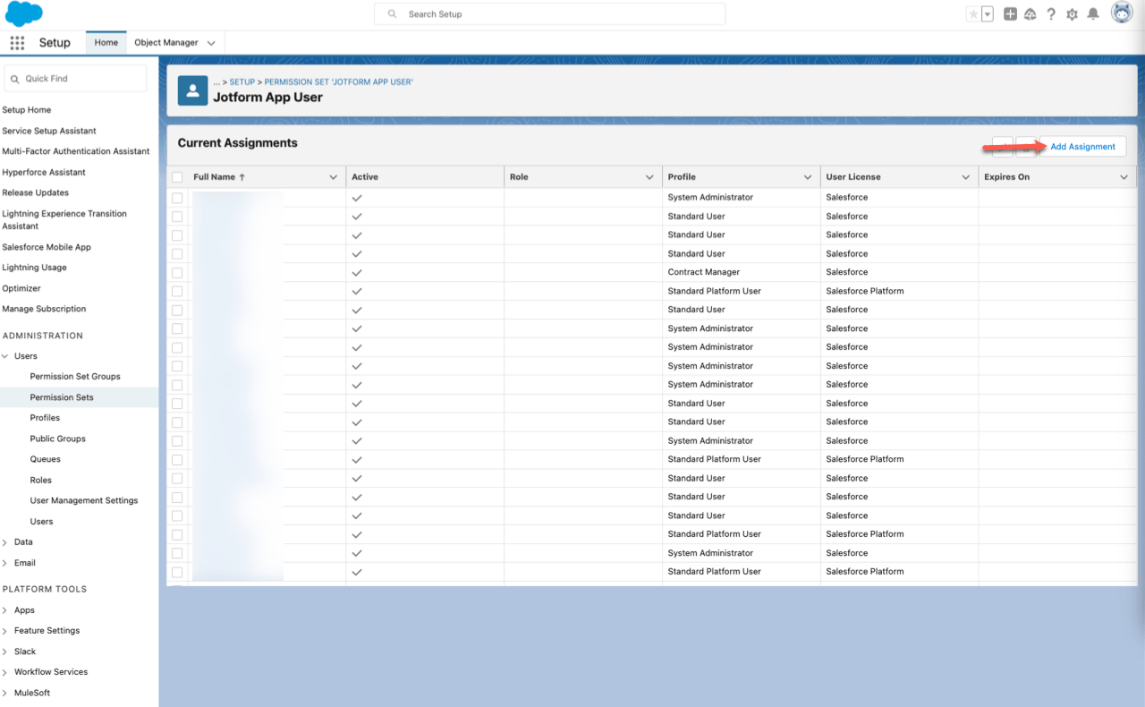Expand the MuleSoft section
Image resolution: width=1145 pixels, height=707 pixels.
click(x=5, y=693)
